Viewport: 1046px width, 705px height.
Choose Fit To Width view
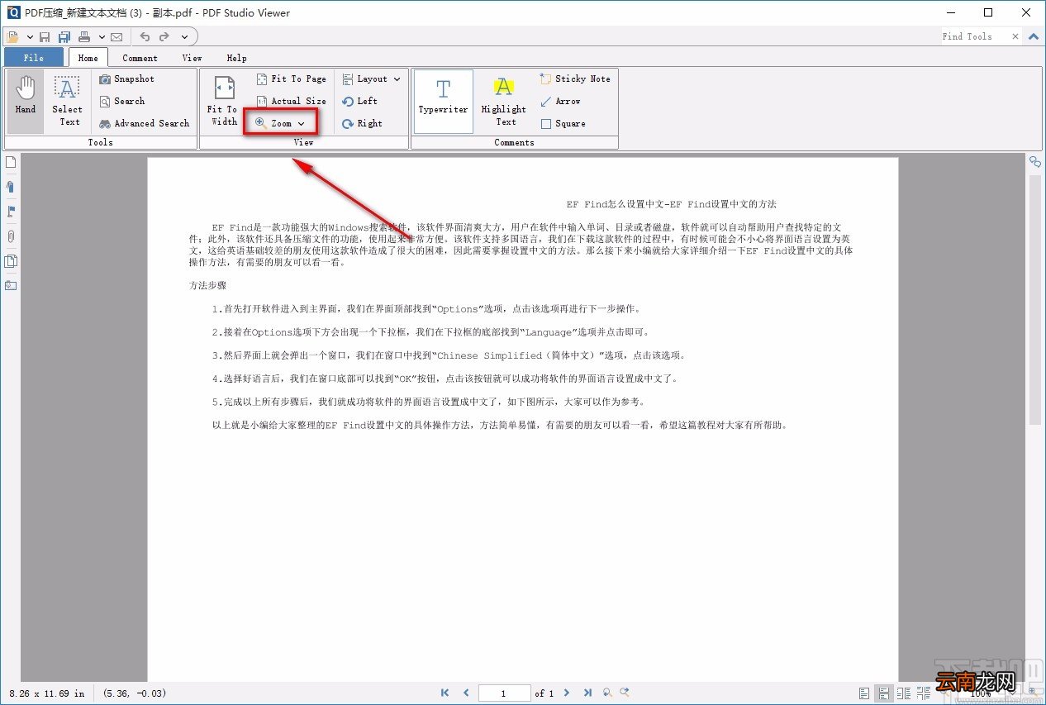coord(223,102)
